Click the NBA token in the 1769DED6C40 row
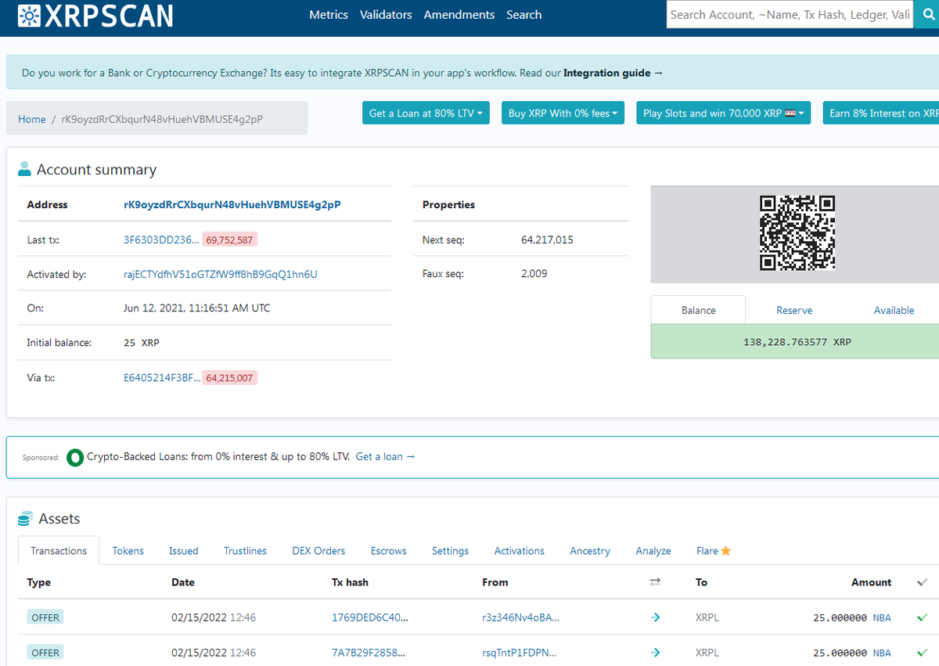 882,617
